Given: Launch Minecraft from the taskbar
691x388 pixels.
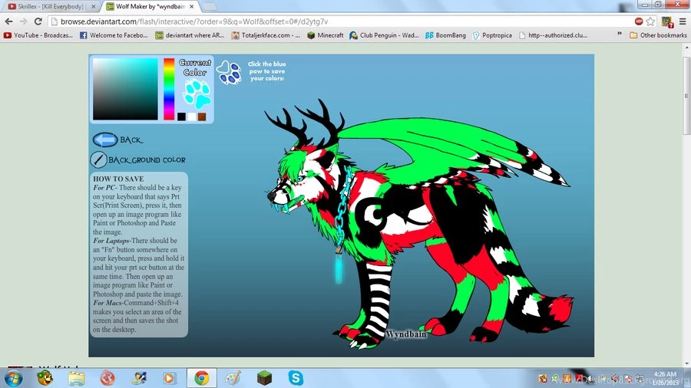Looking at the screenshot, I should (x=264, y=377).
